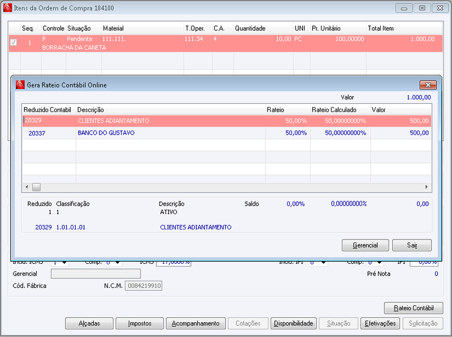This screenshot has width=452, height=337.
Task: Click the N.C.M. field 0084219910
Action: coord(144,286)
